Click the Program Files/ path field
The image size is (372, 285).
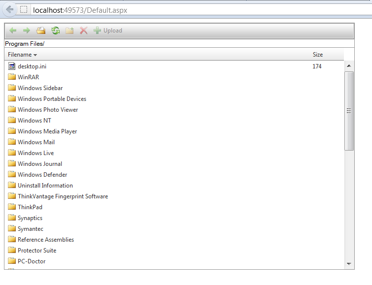tap(179, 44)
